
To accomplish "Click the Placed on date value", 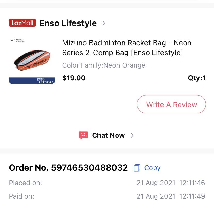I will click(x=171, y=183).
